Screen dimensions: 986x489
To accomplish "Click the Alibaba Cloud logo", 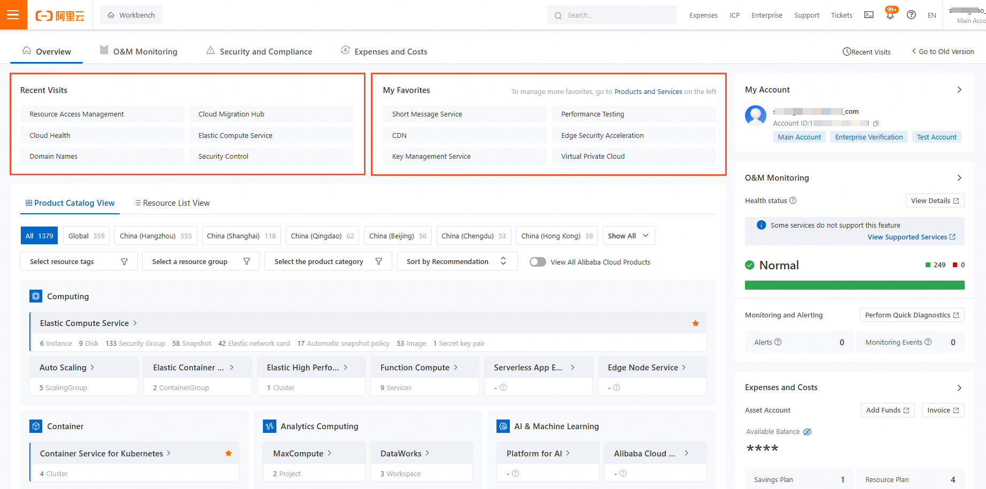I will [x=60, y=15].
